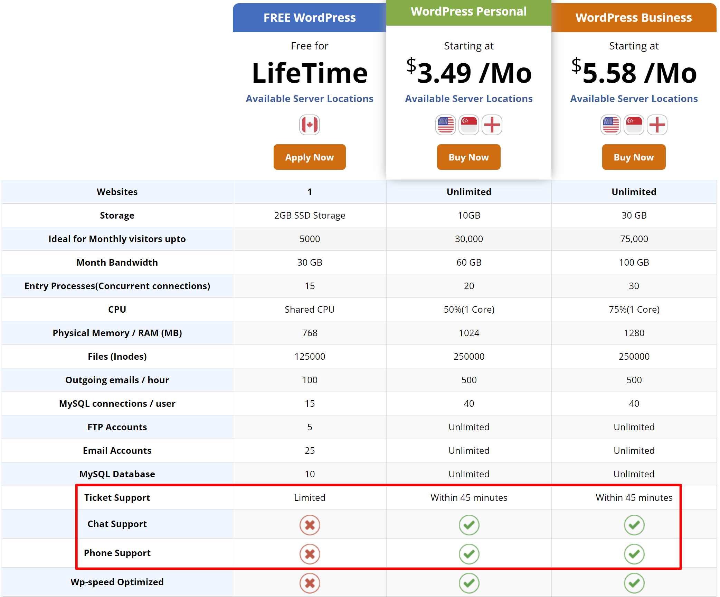Click the Singapore flag under WordPress Business
Image resolution: width=720 pixels, height=597 pixels.
click(634, 125)
